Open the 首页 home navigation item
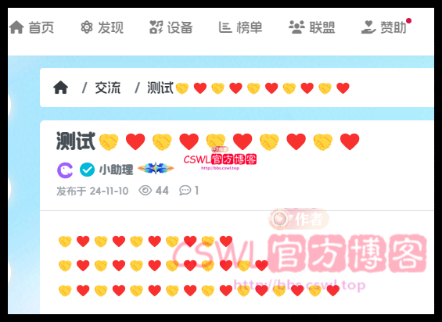This screenshot has width=442, height=322. point(31,27)
